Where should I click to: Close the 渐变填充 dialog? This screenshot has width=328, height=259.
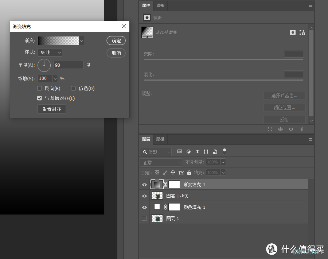(124, 26)
